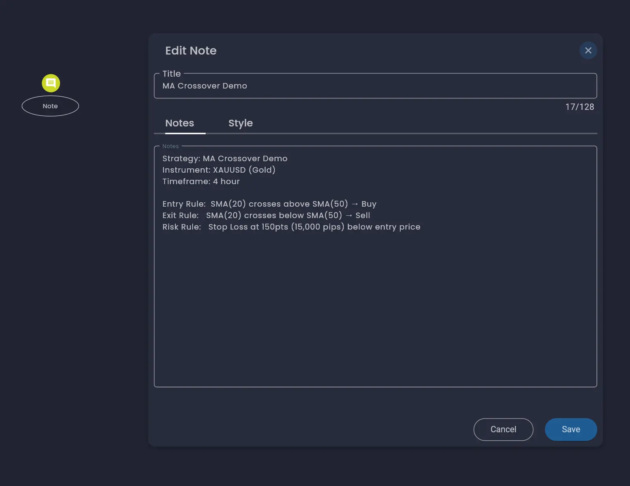630x486 pixels.
Task: Click into the Title input field
Action: (x=375, y=86)
